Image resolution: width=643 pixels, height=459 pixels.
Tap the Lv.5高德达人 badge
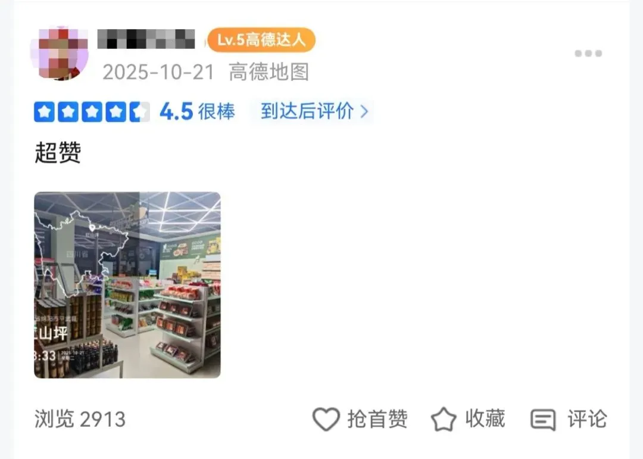click(261, 40)
